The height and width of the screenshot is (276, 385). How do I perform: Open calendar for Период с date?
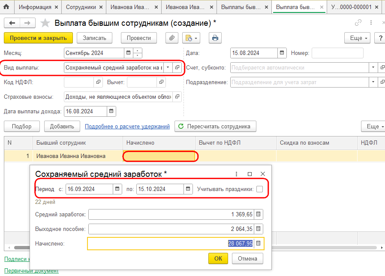117,189
